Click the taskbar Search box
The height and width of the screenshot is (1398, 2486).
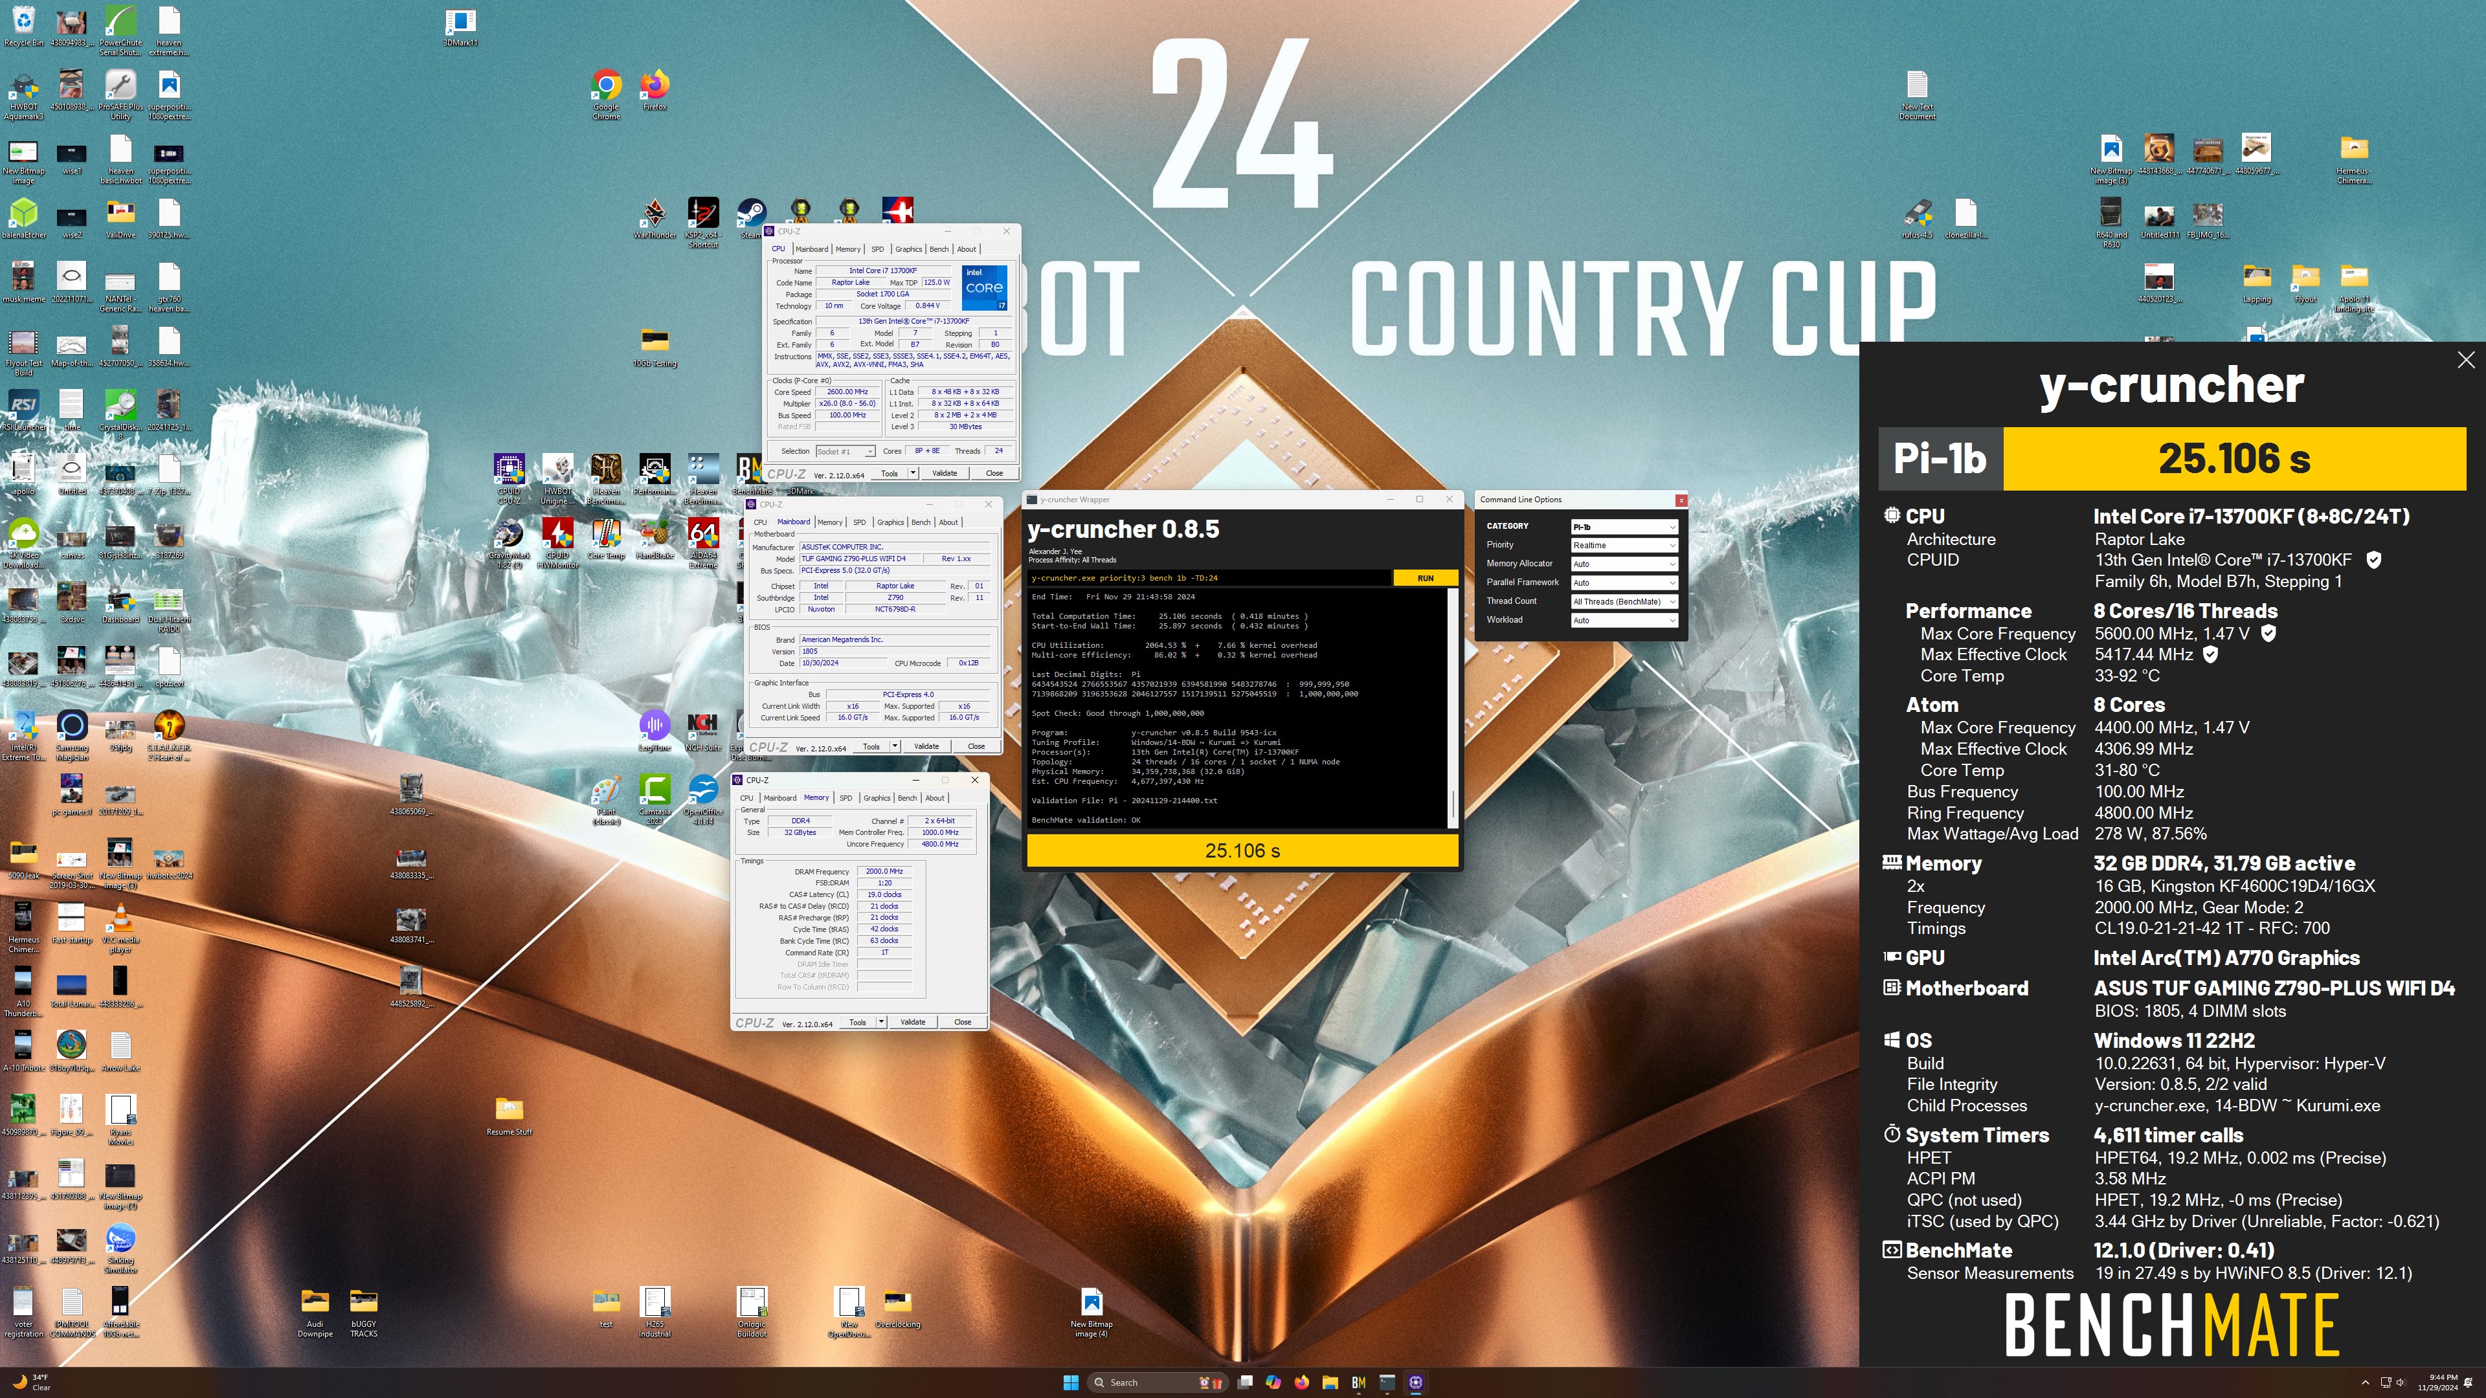pyautogui.click(x=1157, y=1382)
